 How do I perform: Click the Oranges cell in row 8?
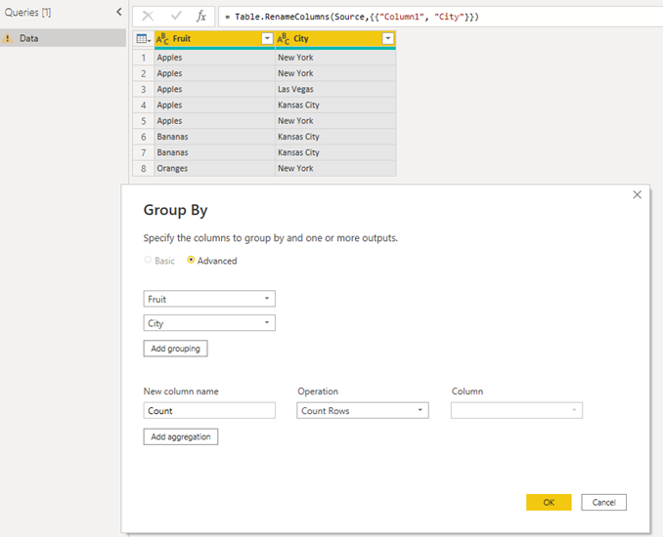[215, 169]
